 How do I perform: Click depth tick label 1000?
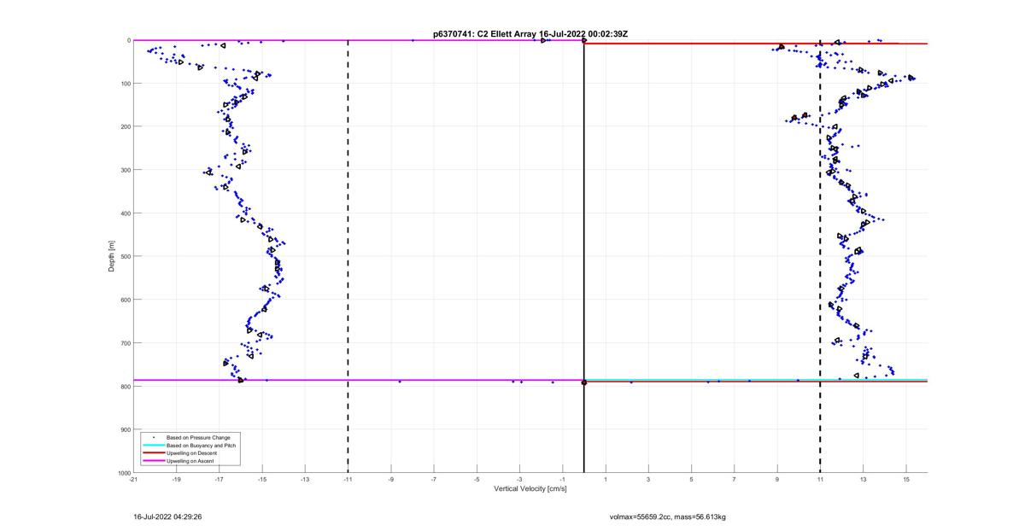pyautogui.click(x=123, y=472)
